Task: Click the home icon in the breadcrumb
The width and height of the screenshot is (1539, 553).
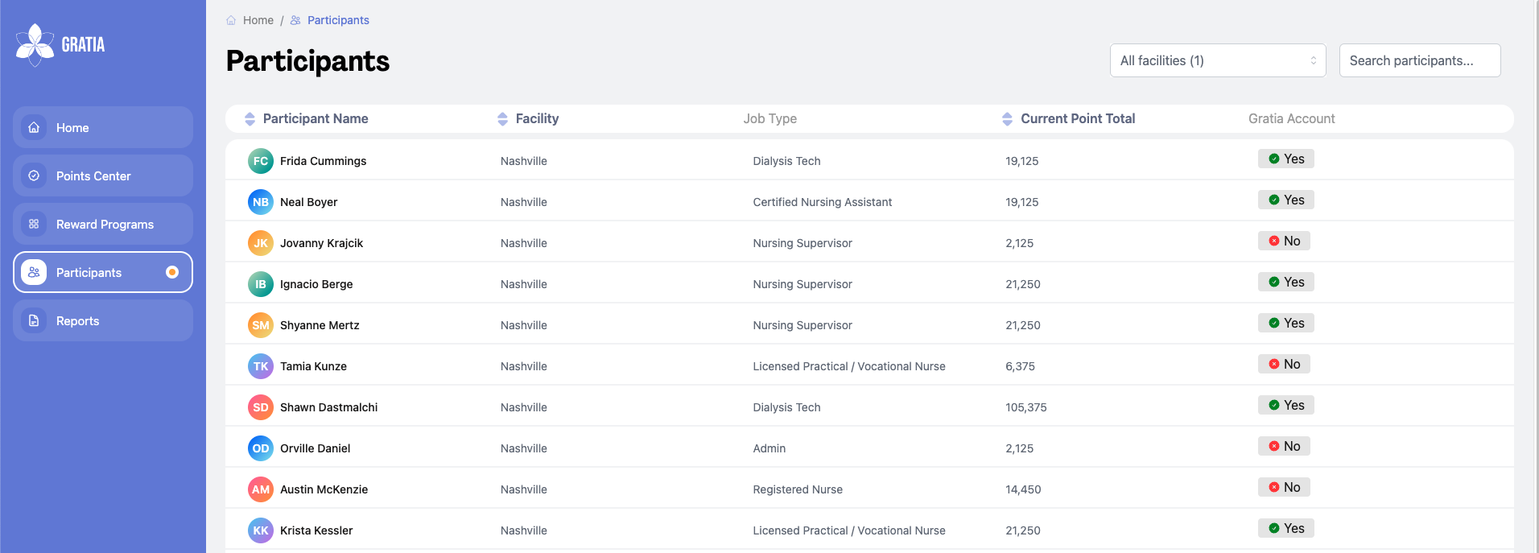Action: click(x=231, y=20)
